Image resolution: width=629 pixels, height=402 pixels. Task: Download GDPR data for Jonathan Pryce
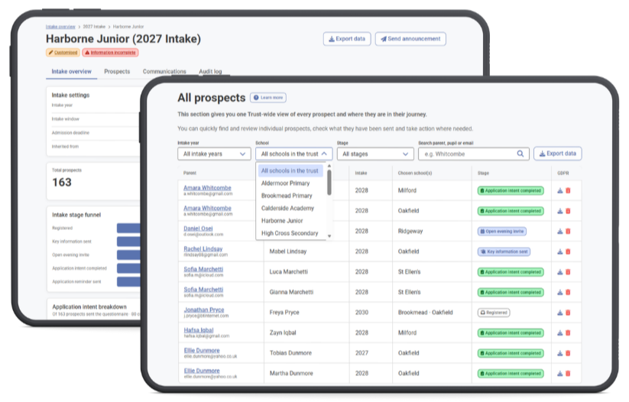[560, 313]
